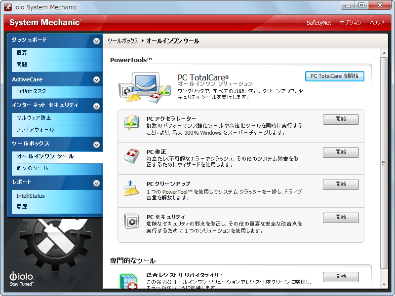
Task: Click the PC TotalCare® title text
Action: tap(203, 77)
